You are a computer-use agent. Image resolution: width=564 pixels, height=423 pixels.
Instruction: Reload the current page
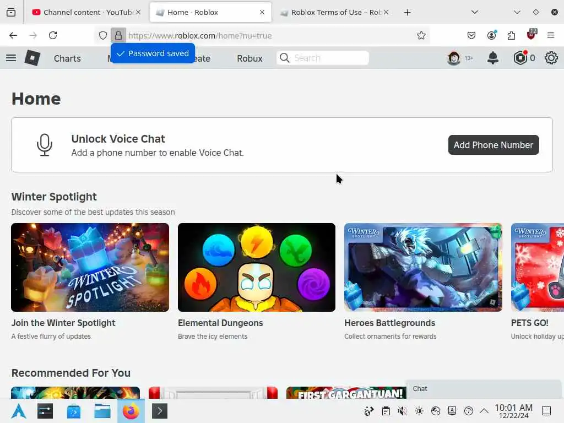pos(53,35)
